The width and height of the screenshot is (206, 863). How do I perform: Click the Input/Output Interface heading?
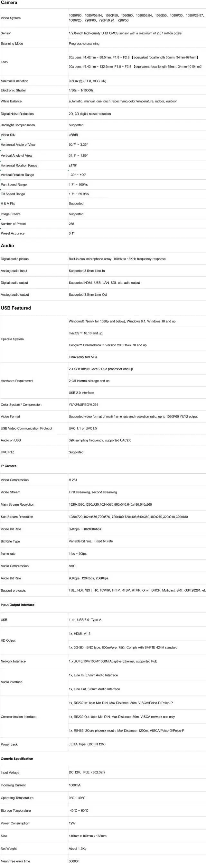pos(17,605)
